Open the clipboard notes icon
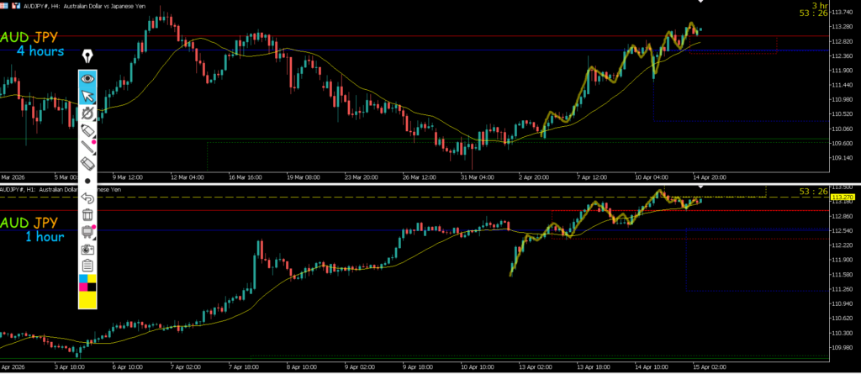The image size is (861, 374). coord(87,266)
